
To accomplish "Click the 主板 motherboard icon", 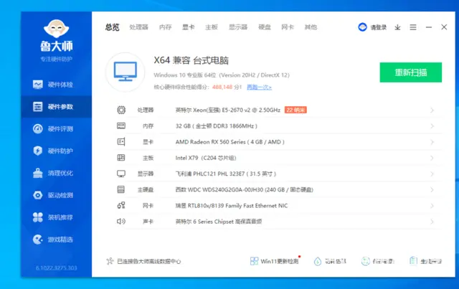I will (x=121, y=158).
